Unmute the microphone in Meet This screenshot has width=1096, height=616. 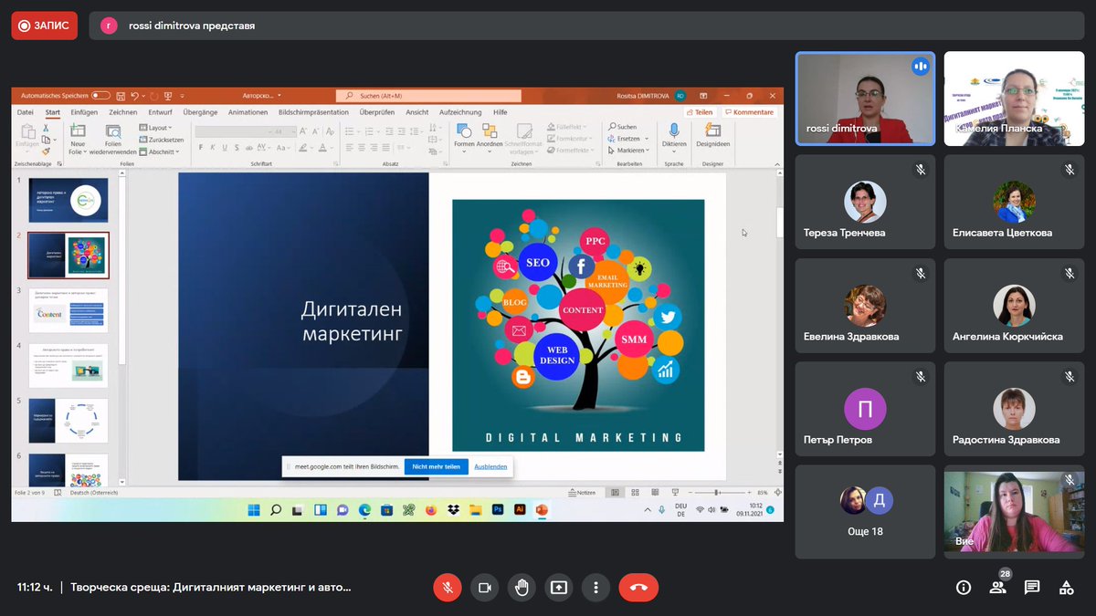point(448,588)
